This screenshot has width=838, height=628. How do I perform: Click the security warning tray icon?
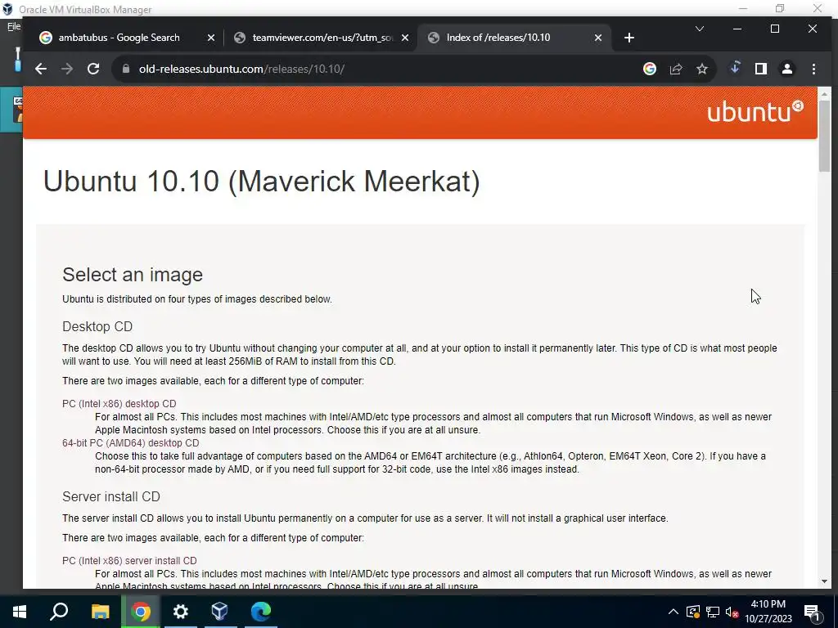[x=692, y=612]
